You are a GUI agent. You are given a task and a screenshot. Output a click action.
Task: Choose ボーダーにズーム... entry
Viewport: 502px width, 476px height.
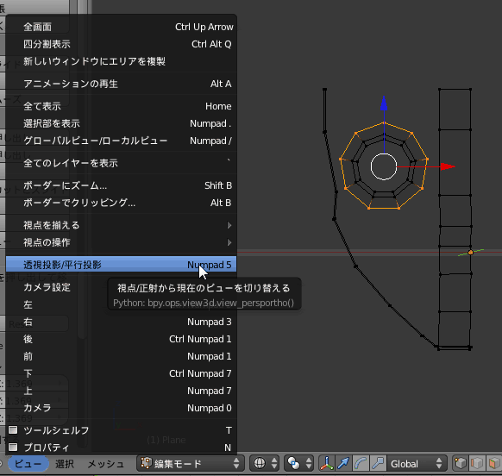point(122,185)
